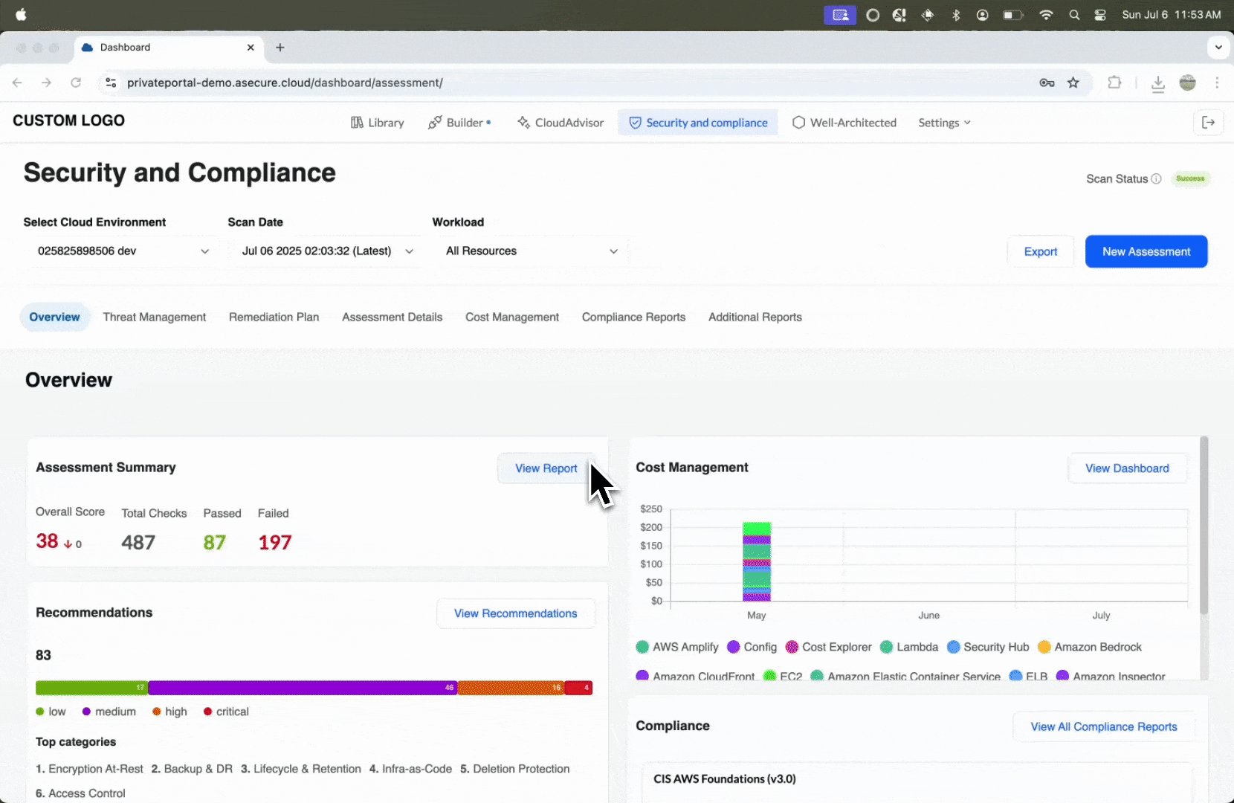Click the browser profile avatar
This screenshot has height=803, width=1234.
tap(1187, 83)
